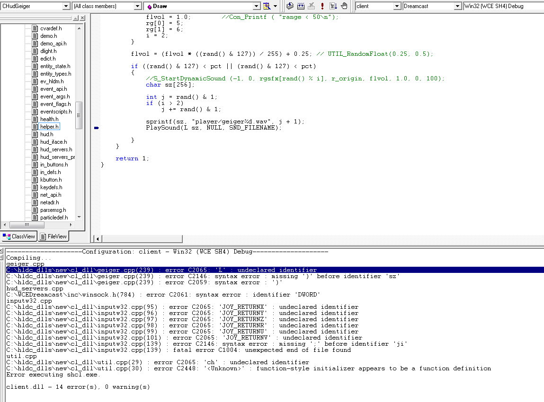Click the file icon beside in_defs.h
544x402 pixels.
coord(35,172)
